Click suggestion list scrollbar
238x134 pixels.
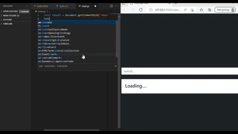click(117, 39)
